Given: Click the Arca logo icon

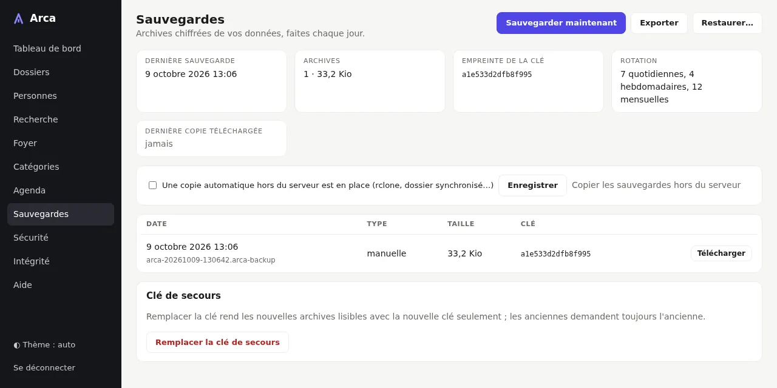Looking at the screenshot, I should coord(19,18).
